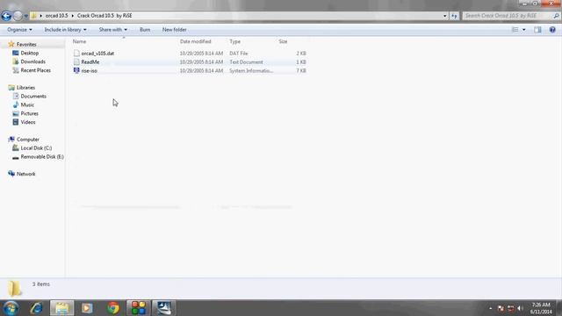Open the Music library
The width and height of the screenshot is (562, 316).
pos(27,104)
